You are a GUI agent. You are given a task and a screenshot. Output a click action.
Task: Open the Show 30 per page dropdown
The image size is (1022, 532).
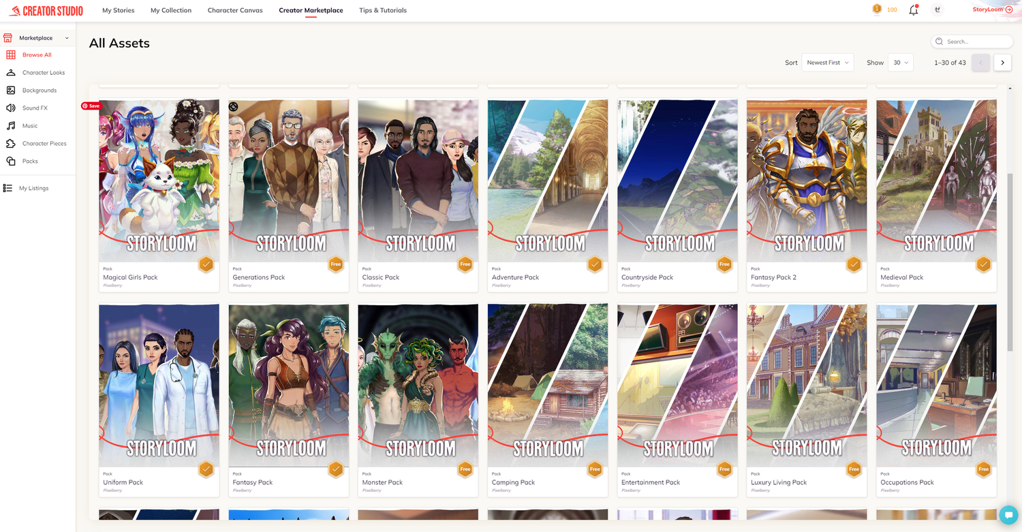click(x=901, y=63)
